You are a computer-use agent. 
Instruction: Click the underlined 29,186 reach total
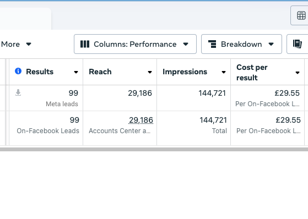click(141, 120)
